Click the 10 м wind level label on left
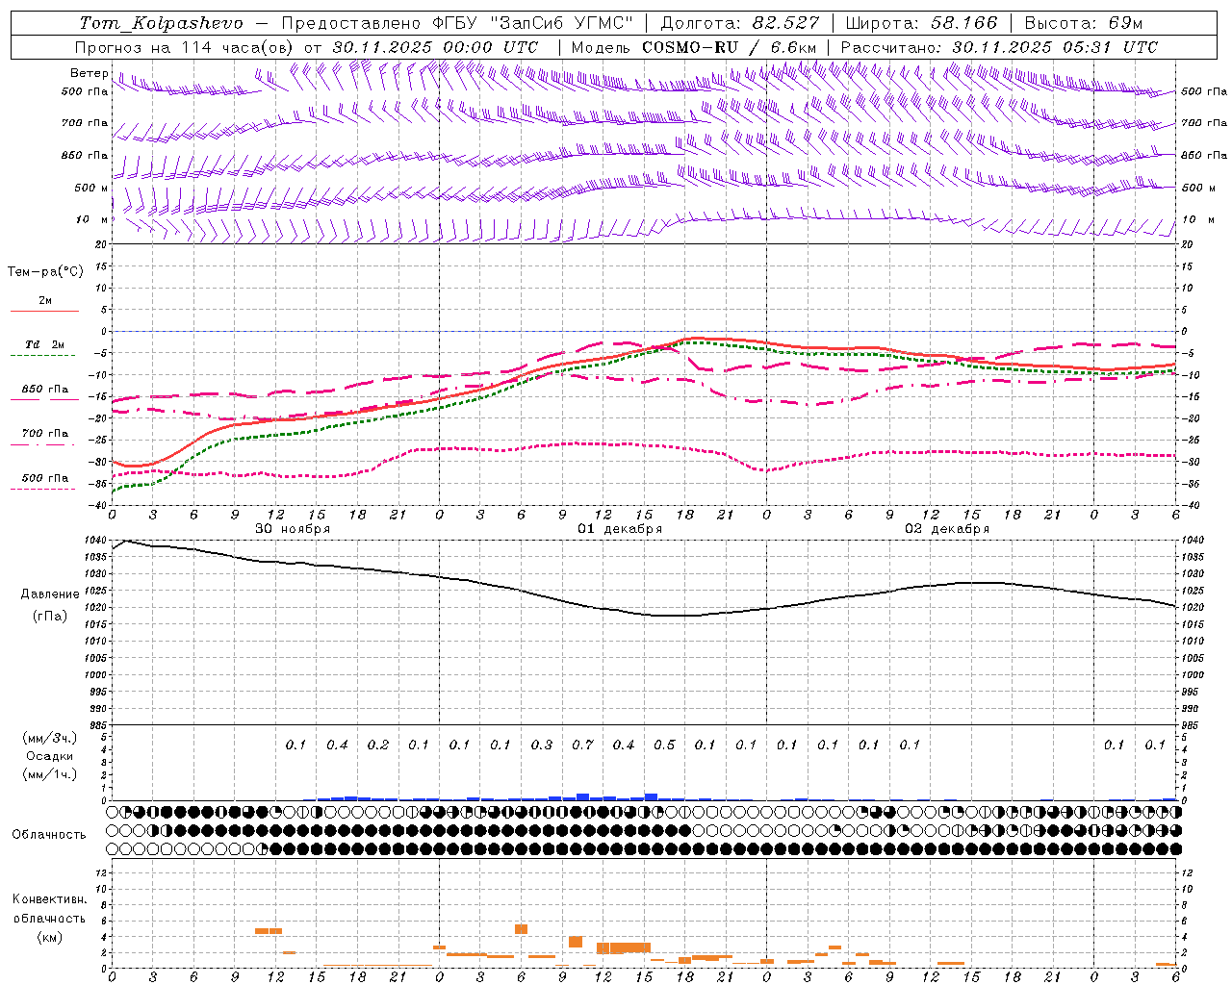This screenshot has width=1232, height=985. pos(91,220)
